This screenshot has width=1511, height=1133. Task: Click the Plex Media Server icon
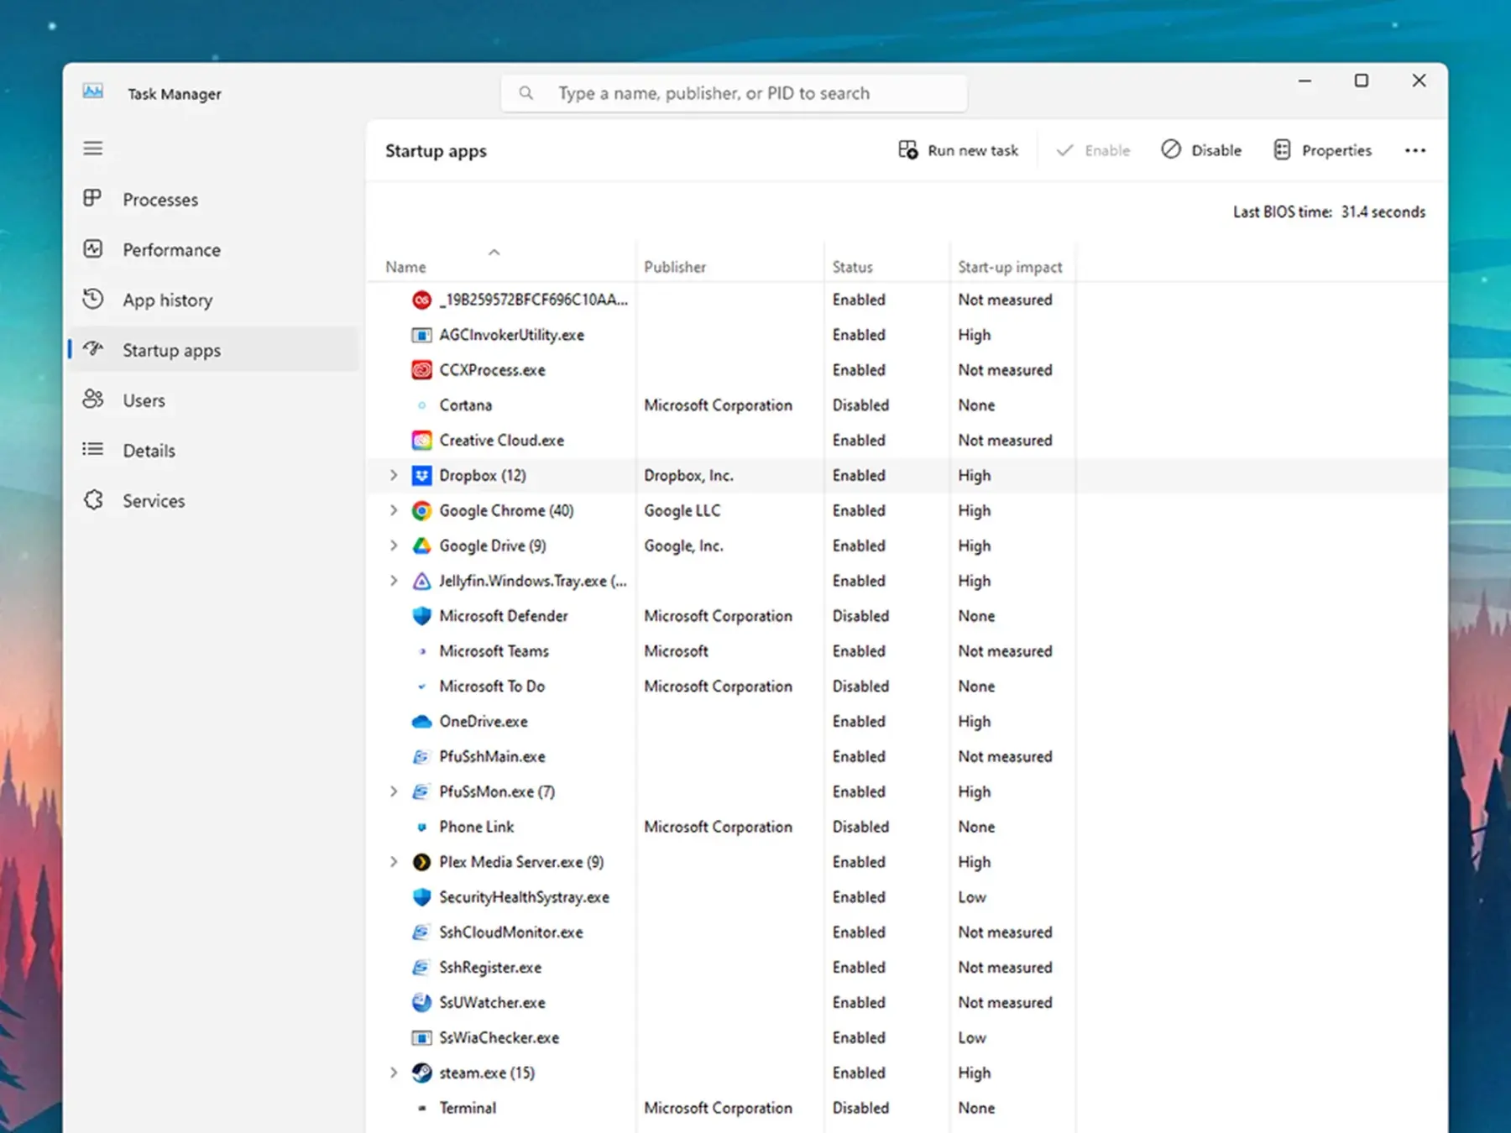pyautogui.click(x=421, y=862)
